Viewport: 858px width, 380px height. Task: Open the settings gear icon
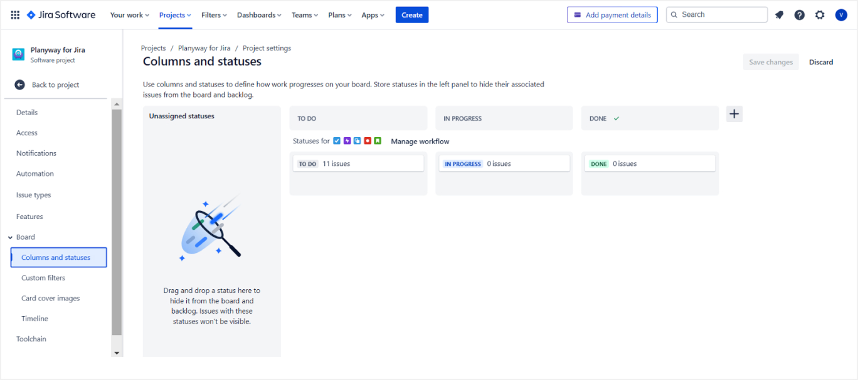(820, 15)
